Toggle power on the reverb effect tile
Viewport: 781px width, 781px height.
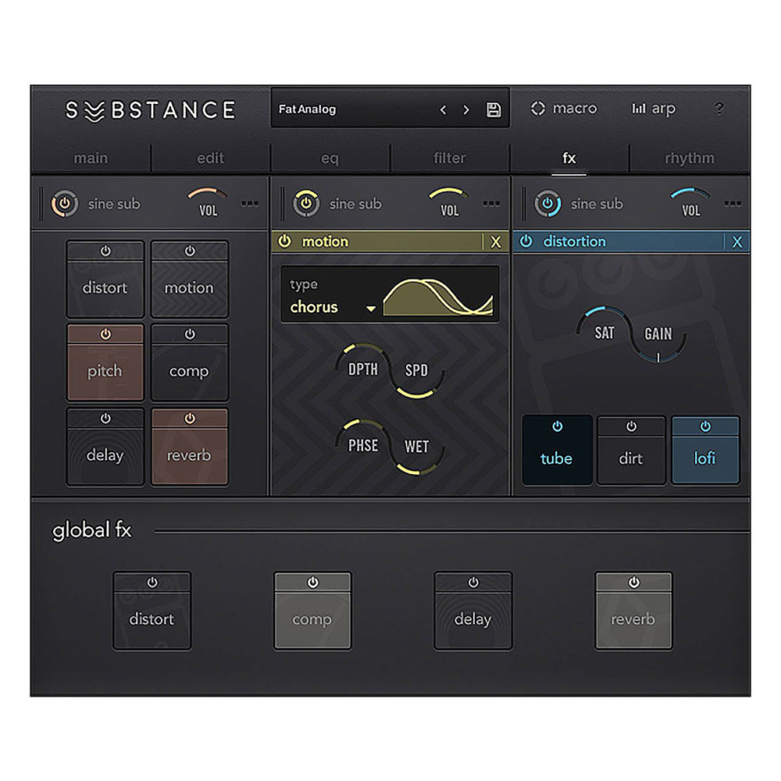tap(190, 418)
